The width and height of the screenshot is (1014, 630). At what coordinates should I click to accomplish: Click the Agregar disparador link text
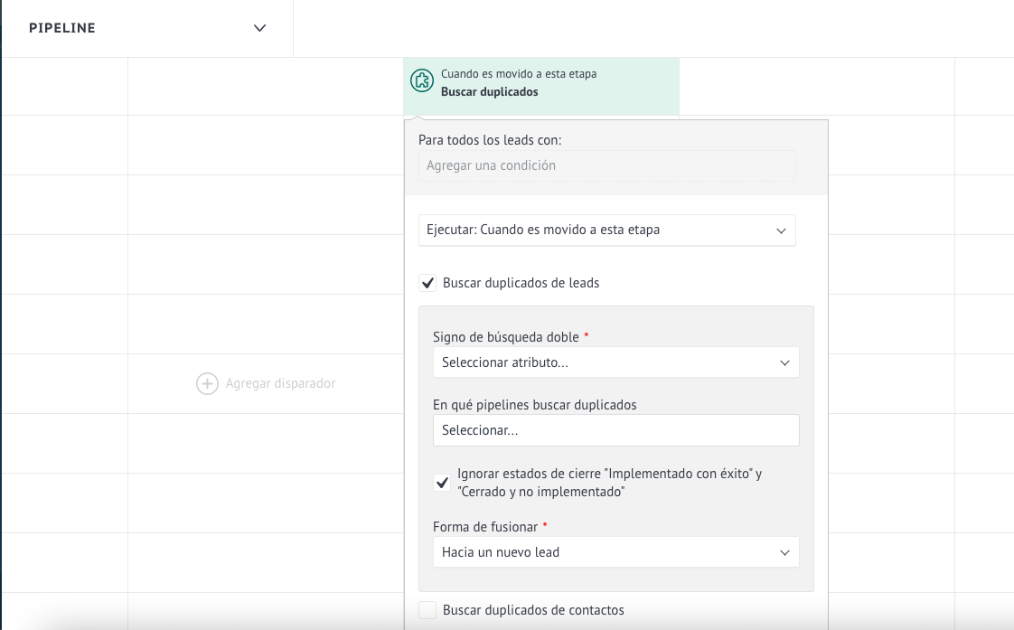coord(280,384)
